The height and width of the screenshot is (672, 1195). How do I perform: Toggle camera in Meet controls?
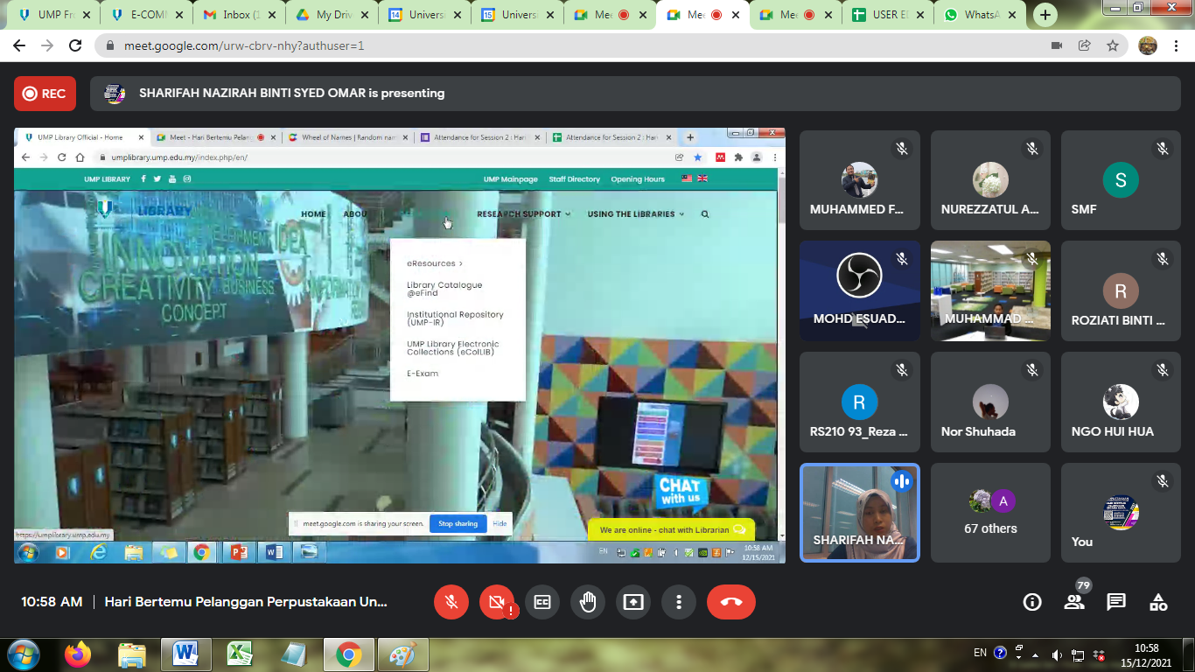click(x=497, y=602)
